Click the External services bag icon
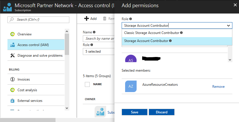 coord(12,101)
